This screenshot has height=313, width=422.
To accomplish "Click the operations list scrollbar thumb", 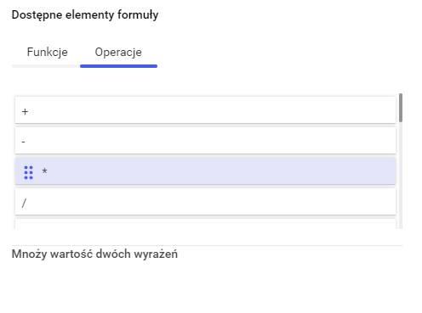I will click(x=401, y=108).
